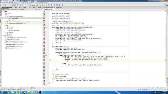Click the Redo arrow in toolbar
168x94 pixels.
tap(10, 5)
